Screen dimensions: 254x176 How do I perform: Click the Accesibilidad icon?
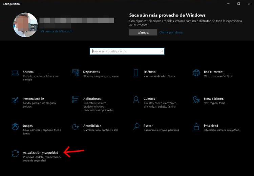pos(76,127)
